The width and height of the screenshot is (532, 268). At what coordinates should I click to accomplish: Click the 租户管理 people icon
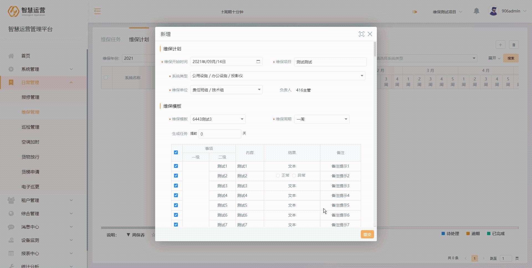click(11, 200)
